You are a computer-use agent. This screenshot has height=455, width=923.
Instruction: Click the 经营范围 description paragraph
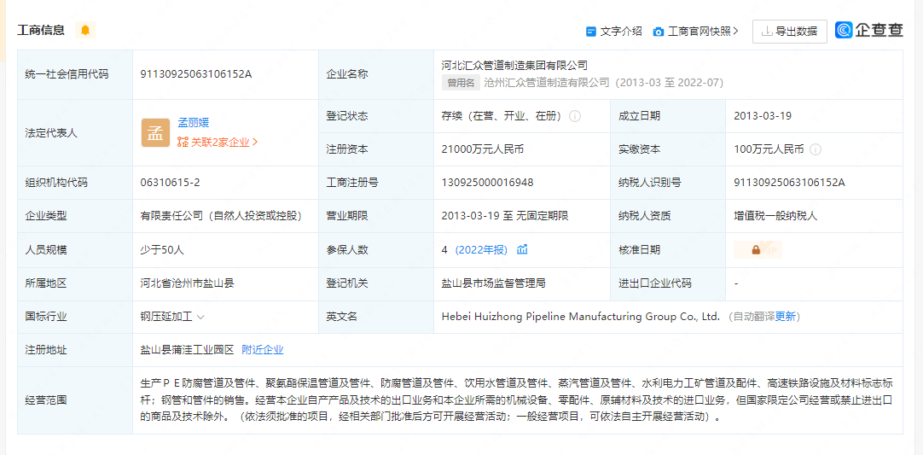pyautogui.click(x=518, y=400)
